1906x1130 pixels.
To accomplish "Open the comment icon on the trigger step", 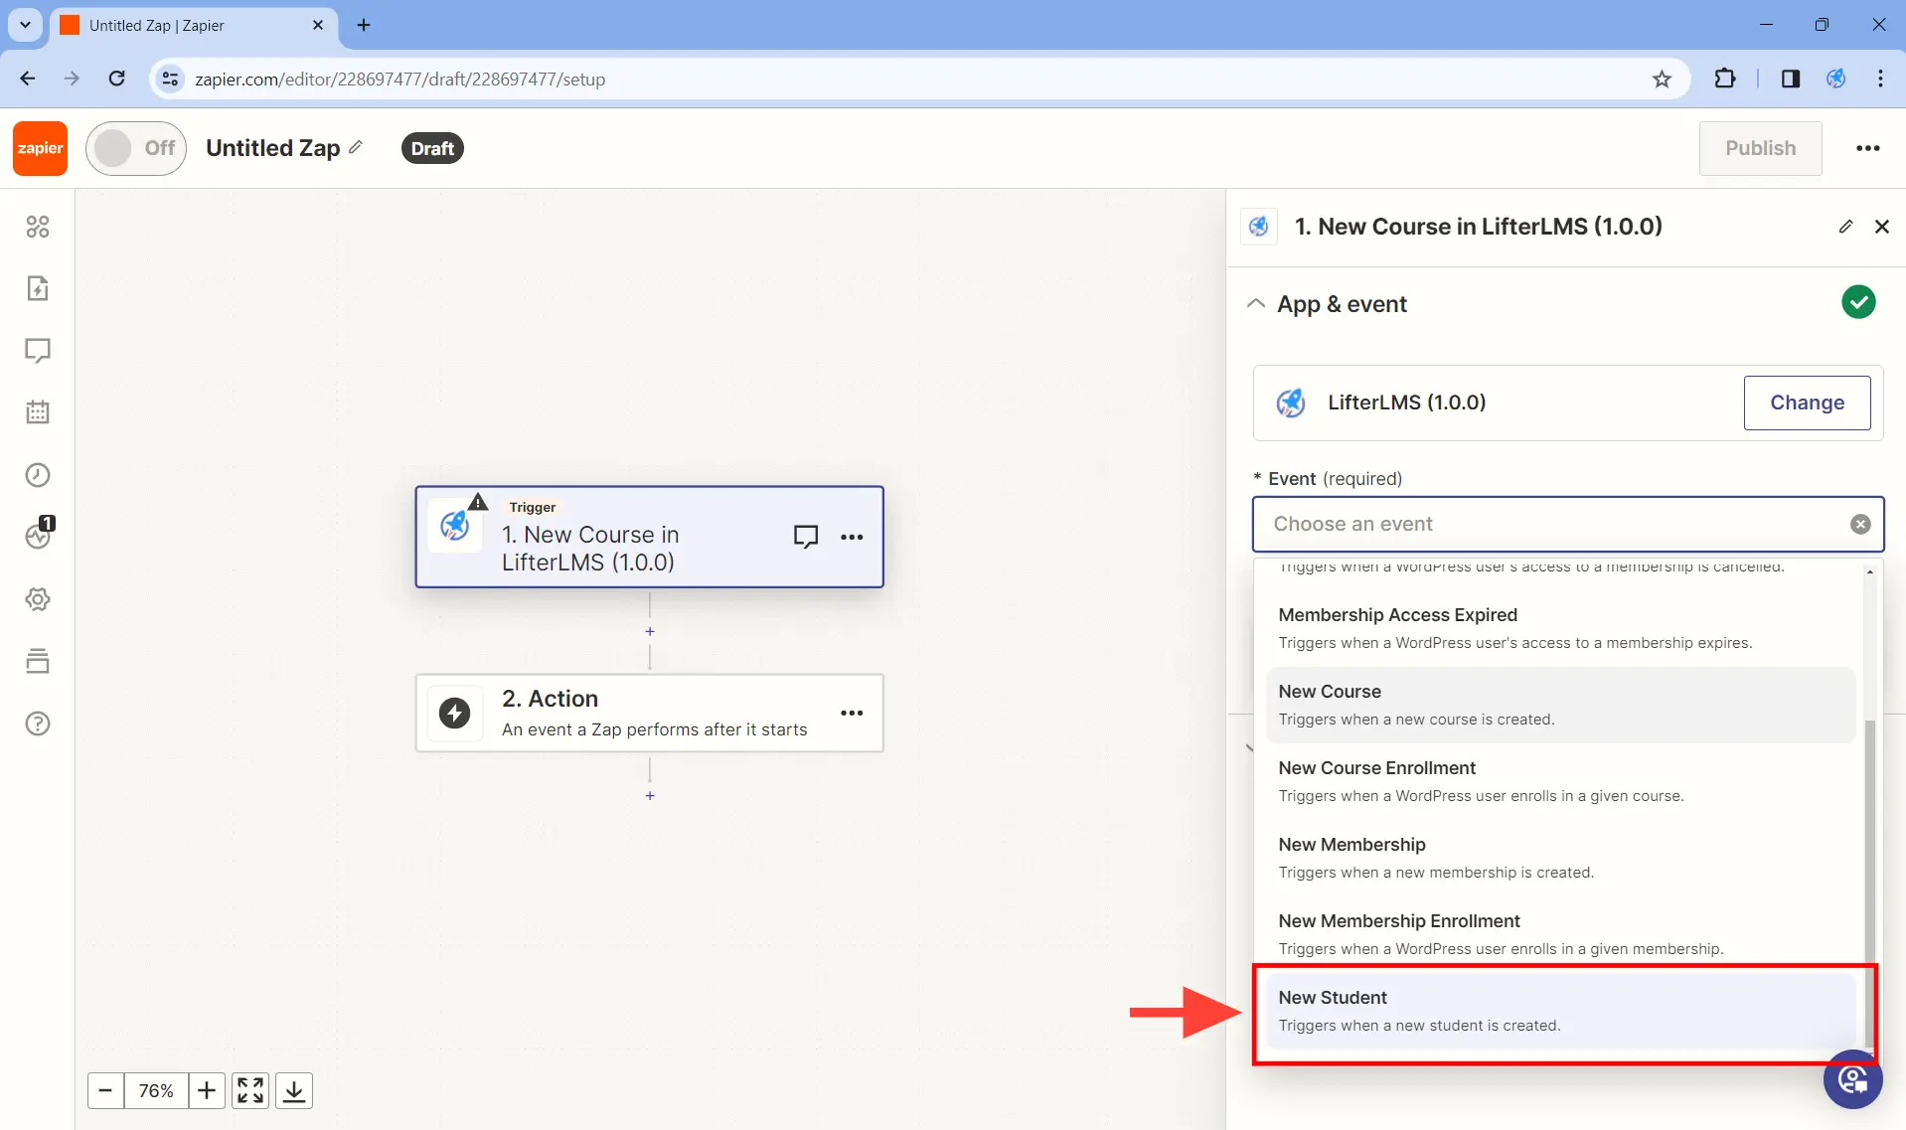I will pyautogui.click(x=806, y=536).
